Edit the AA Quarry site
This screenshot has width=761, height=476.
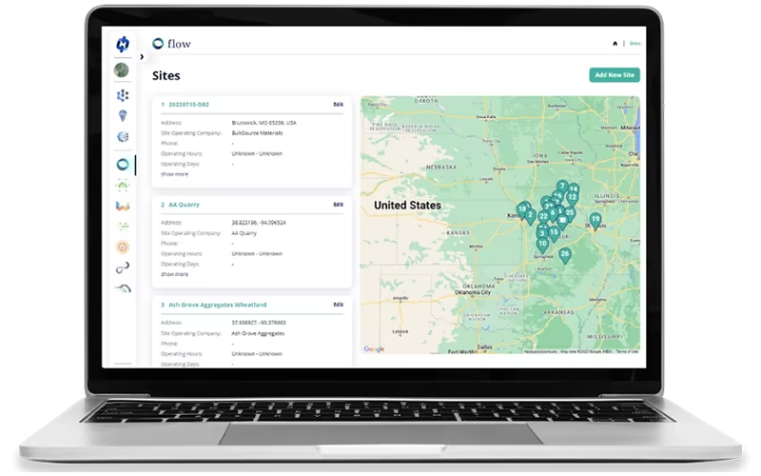[339, 205]
